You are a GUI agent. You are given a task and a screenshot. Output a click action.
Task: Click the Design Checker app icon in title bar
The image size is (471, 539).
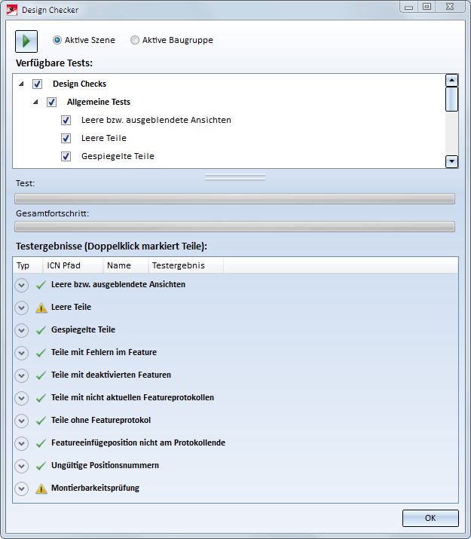point(11,10)
